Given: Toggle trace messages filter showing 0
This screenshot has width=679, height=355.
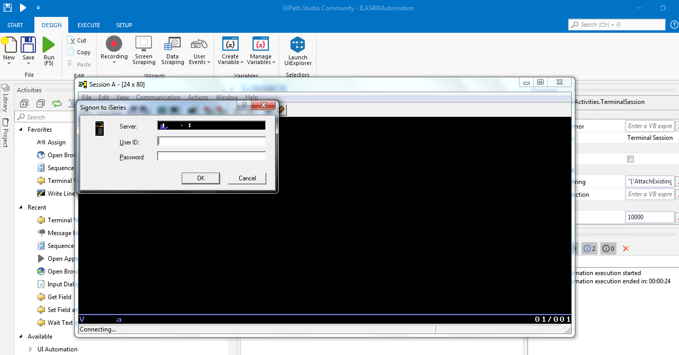Looking at the screenshot, I should [x=608, y=248].
